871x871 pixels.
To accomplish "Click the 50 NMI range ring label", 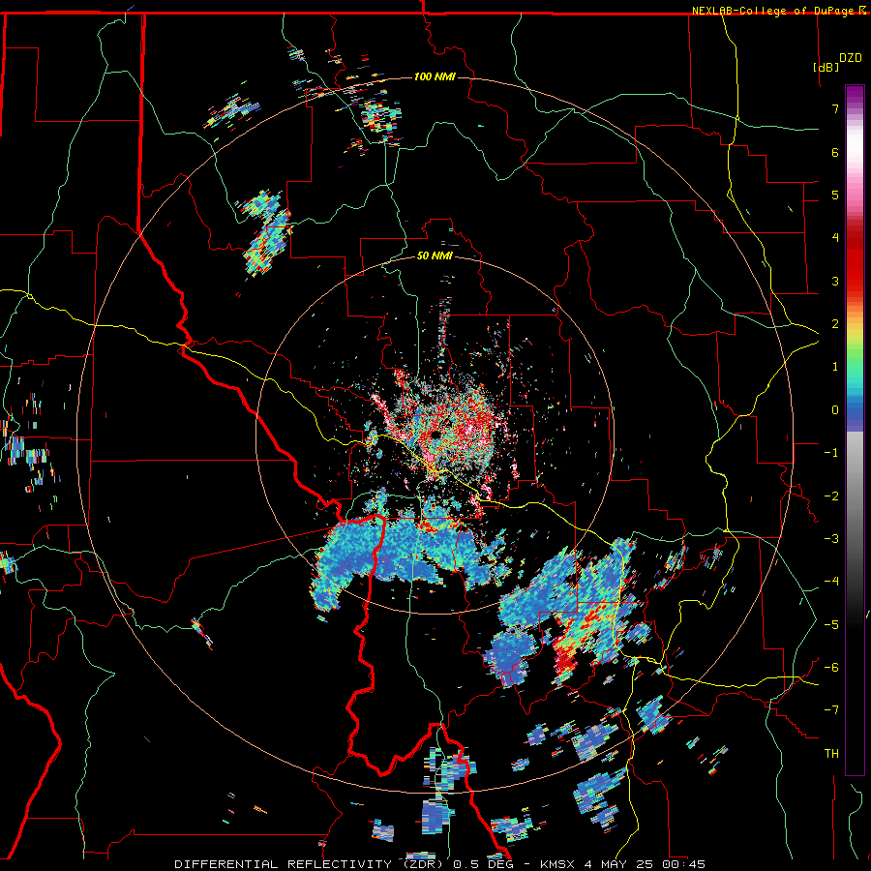I will [x=435, y=256].
